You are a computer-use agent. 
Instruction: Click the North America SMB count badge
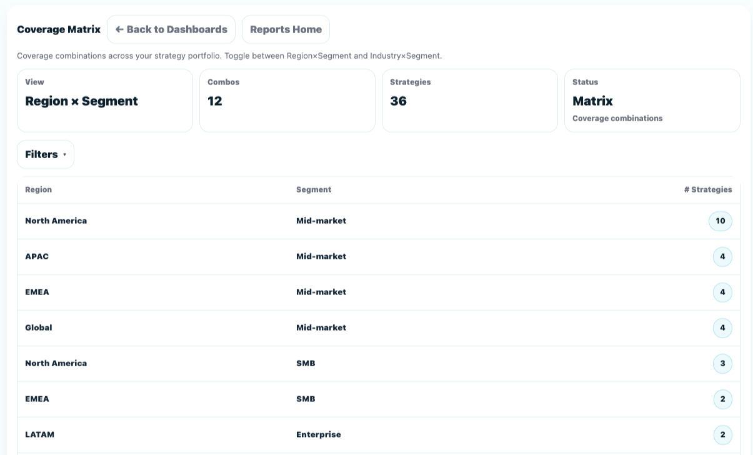(x=722, y=364)
